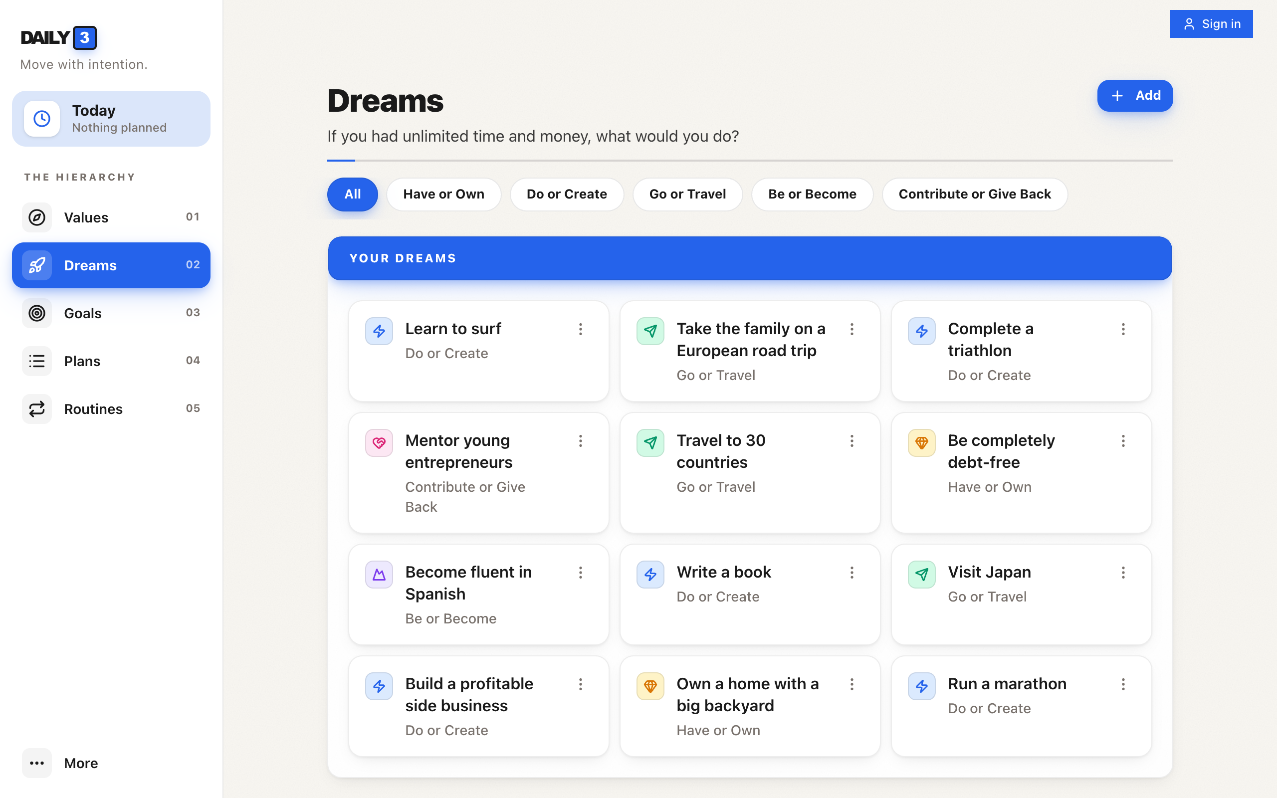Filter dreams by Contribute or Give Back

[975, 194]
